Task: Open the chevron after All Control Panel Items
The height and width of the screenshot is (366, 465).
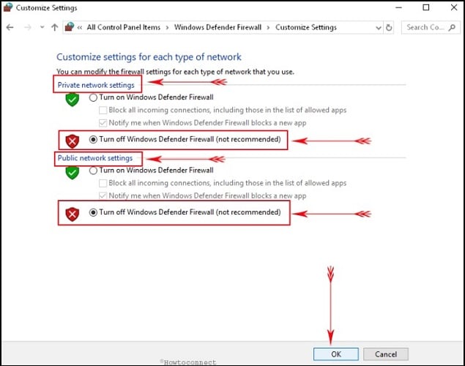Action: coord(167,28)
